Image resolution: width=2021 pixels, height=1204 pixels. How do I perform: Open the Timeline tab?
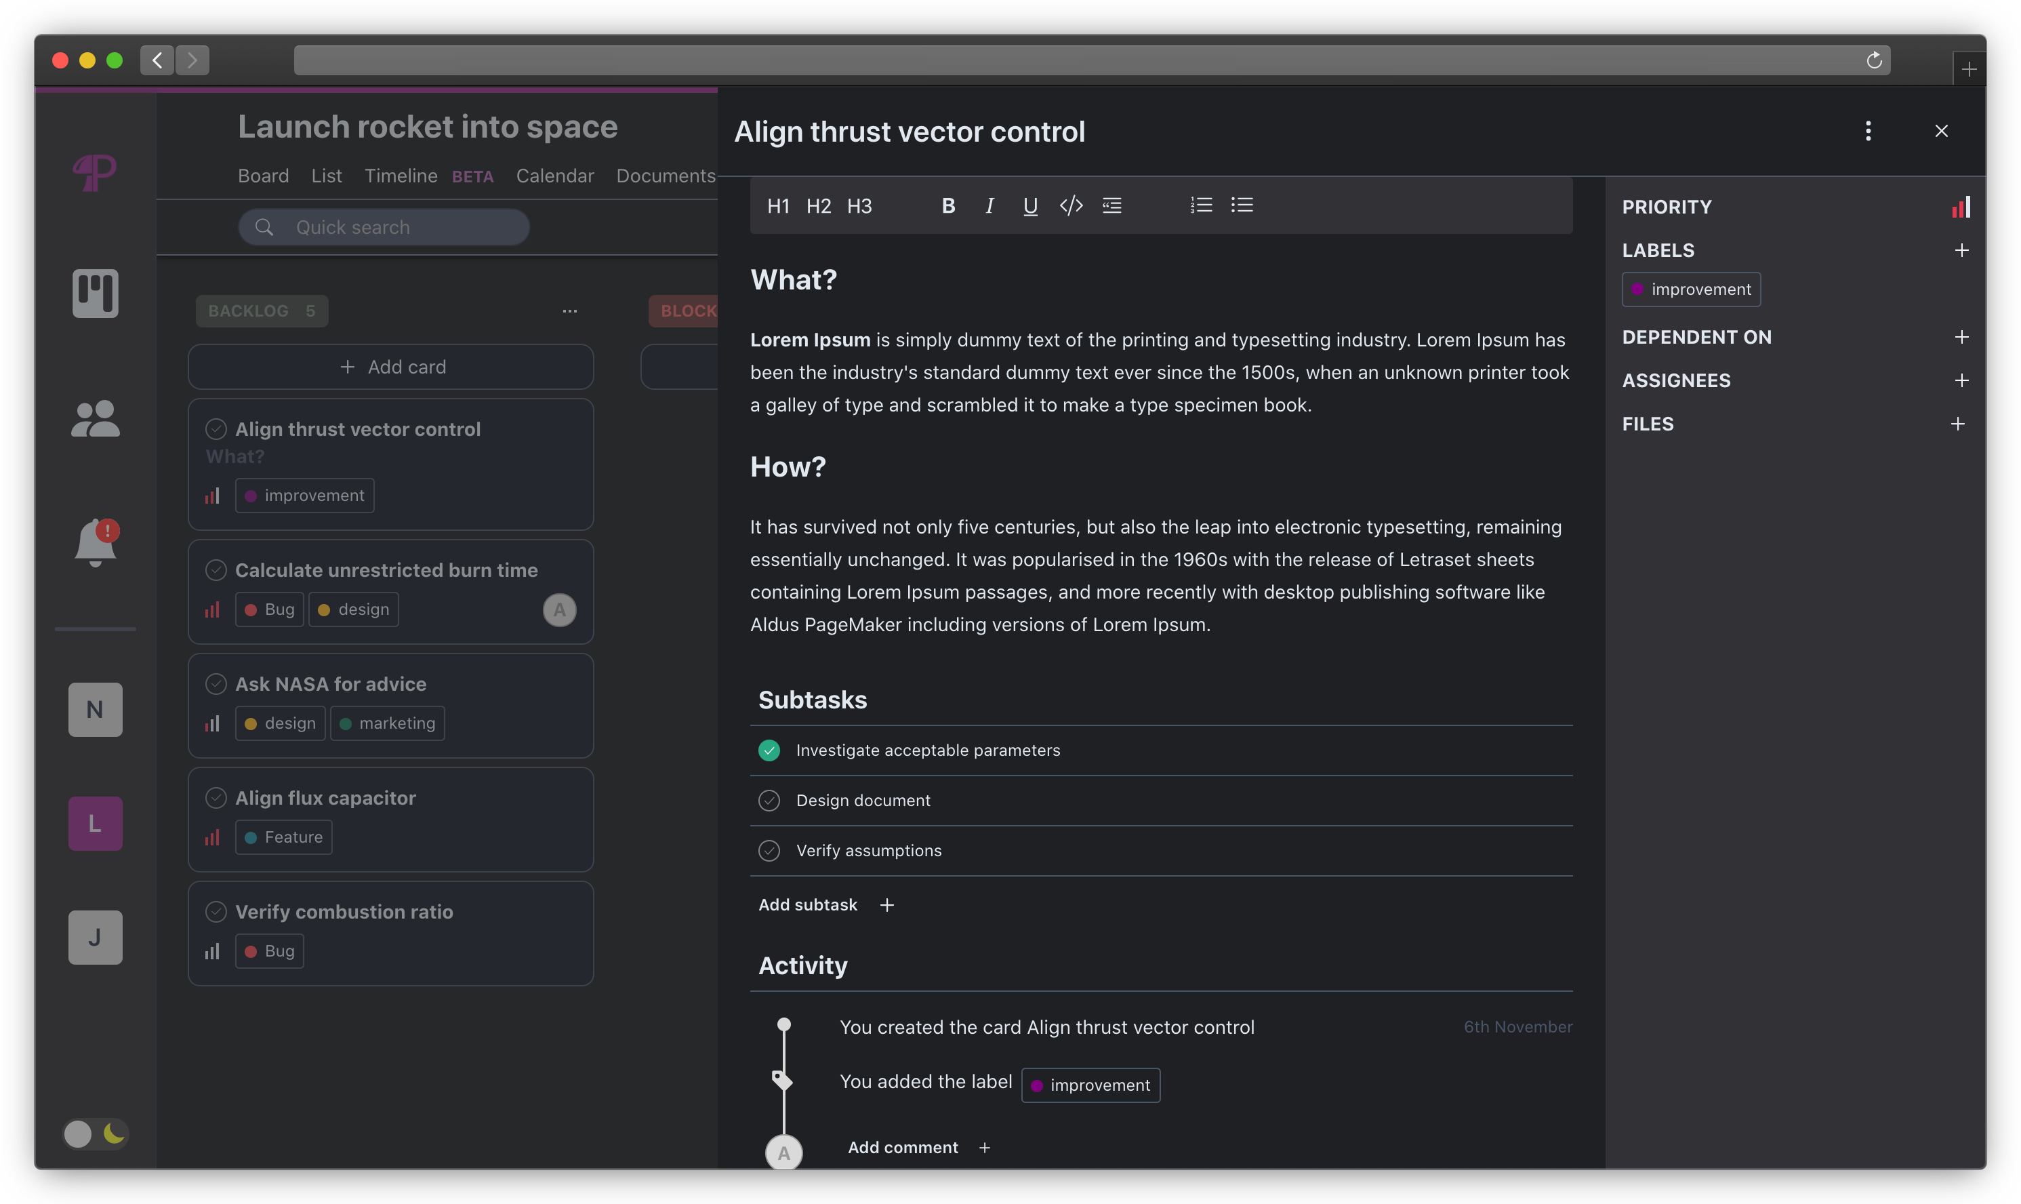[x=401, y=176]
